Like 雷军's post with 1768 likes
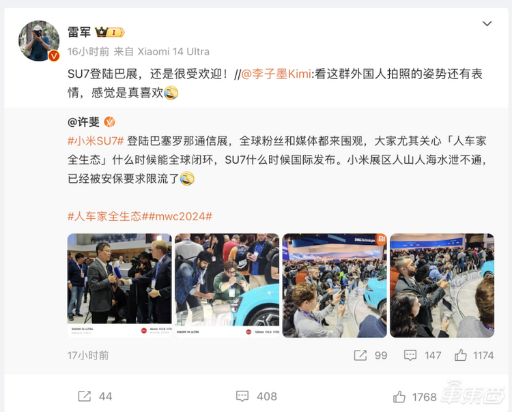Screen dimensions: 512x412 (399, 397)
